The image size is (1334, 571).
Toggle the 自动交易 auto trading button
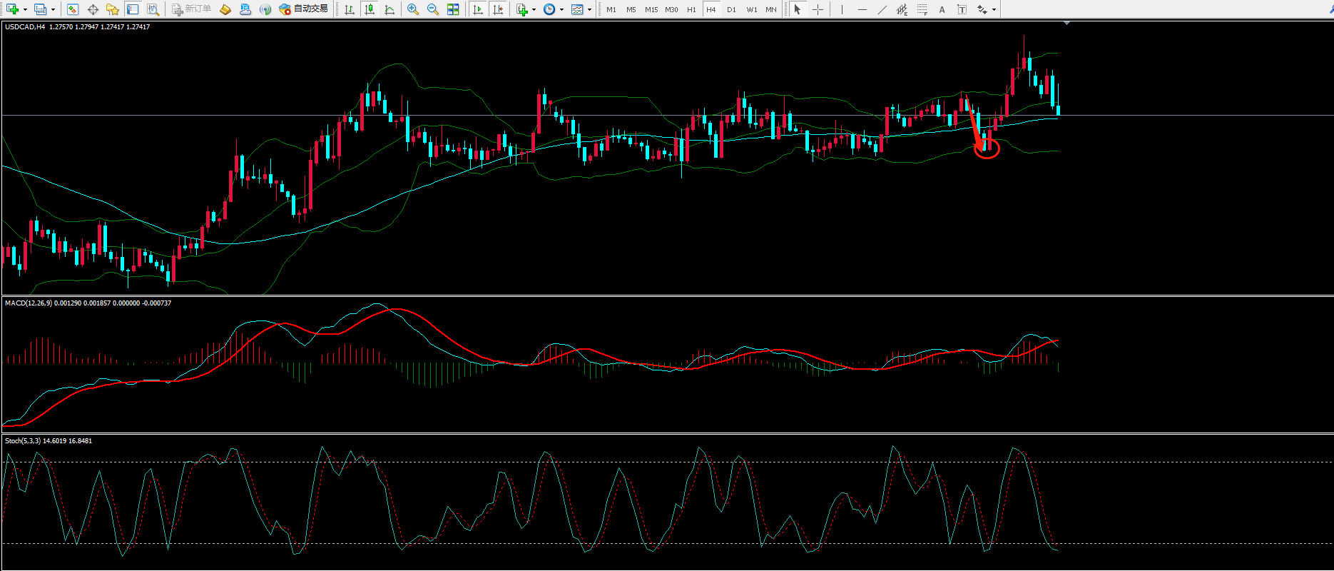304,9
